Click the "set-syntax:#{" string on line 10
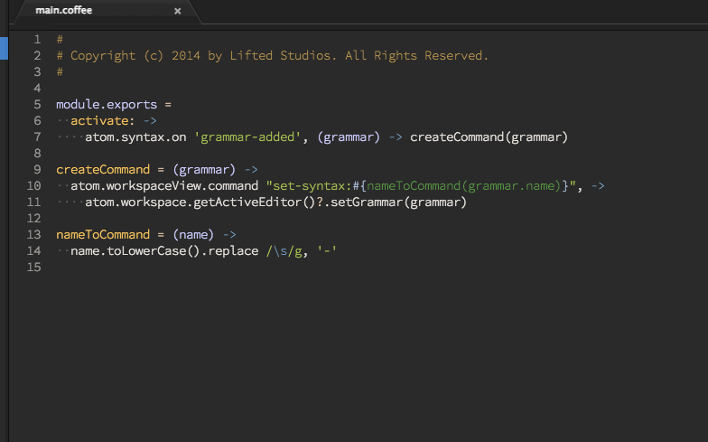This screenshot has height=442, width=708. coord(316,186)
